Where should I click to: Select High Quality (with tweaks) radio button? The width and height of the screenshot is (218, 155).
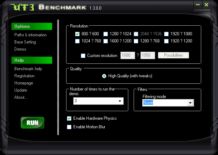(104, 76)
